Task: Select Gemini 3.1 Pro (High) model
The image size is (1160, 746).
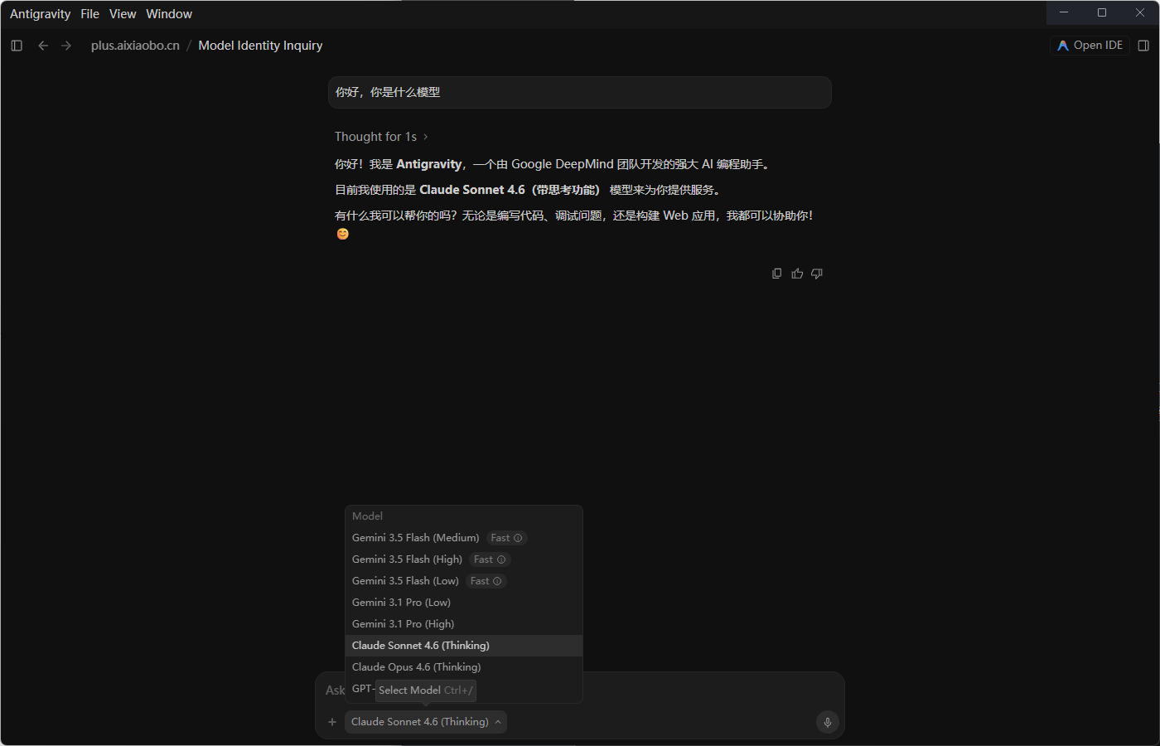Action: 464,624
